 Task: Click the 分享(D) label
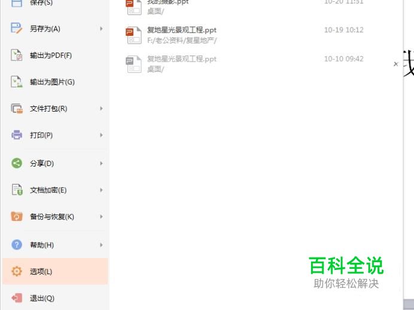pyautogui.click(x=42, y=164)
